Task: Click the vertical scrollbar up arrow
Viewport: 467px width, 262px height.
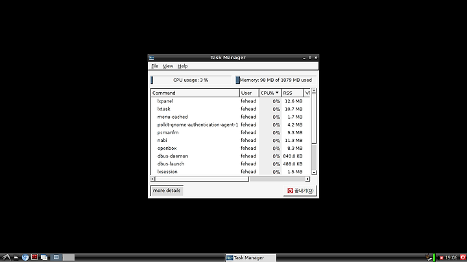Action: click(x=314, y=91)
